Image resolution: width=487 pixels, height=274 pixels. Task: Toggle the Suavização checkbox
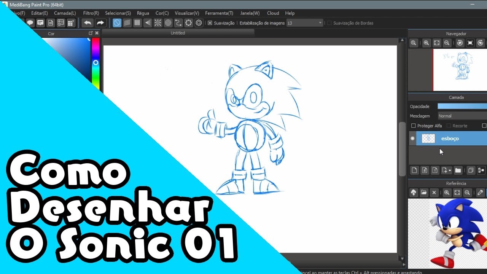pos(210,23)
